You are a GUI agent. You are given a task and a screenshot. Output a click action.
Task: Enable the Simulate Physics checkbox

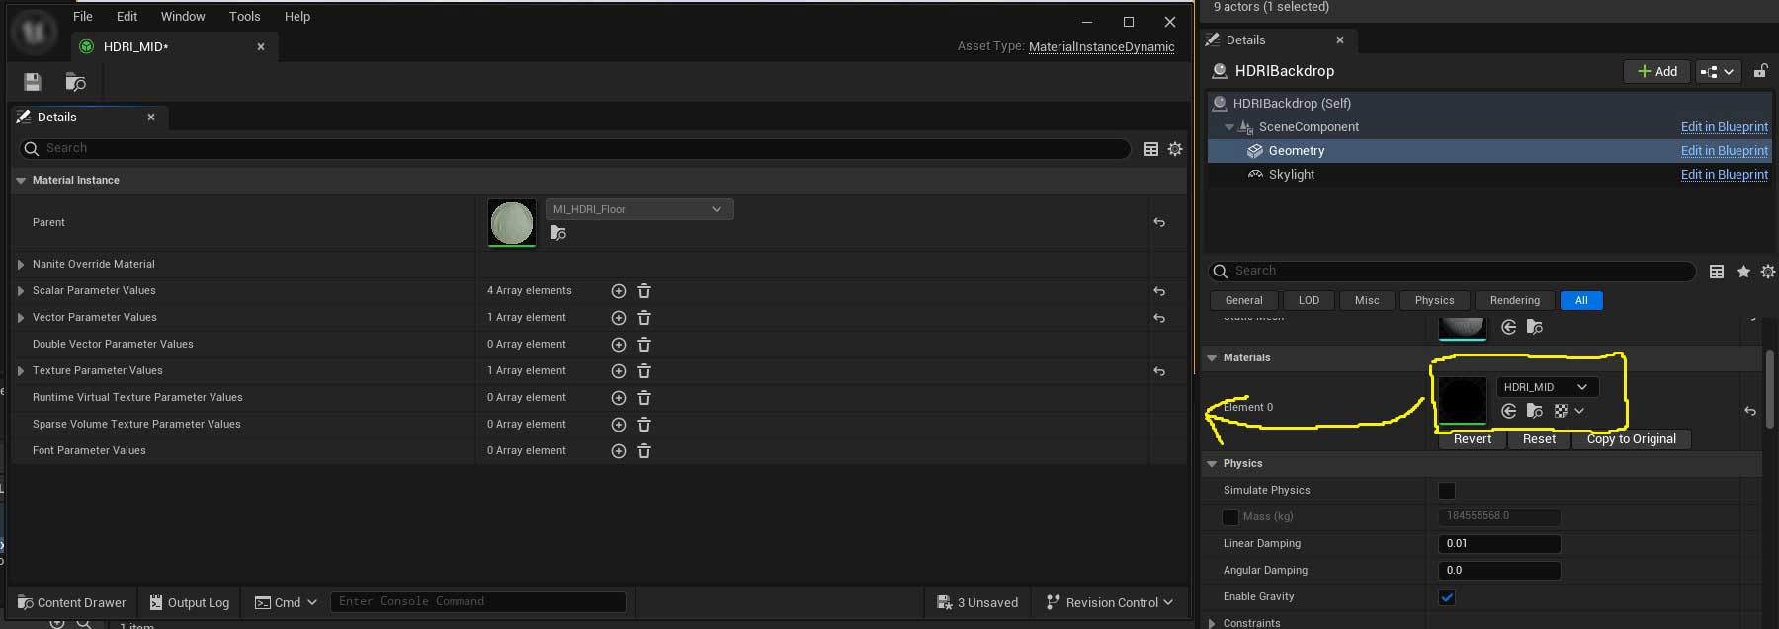(1447, 491)
